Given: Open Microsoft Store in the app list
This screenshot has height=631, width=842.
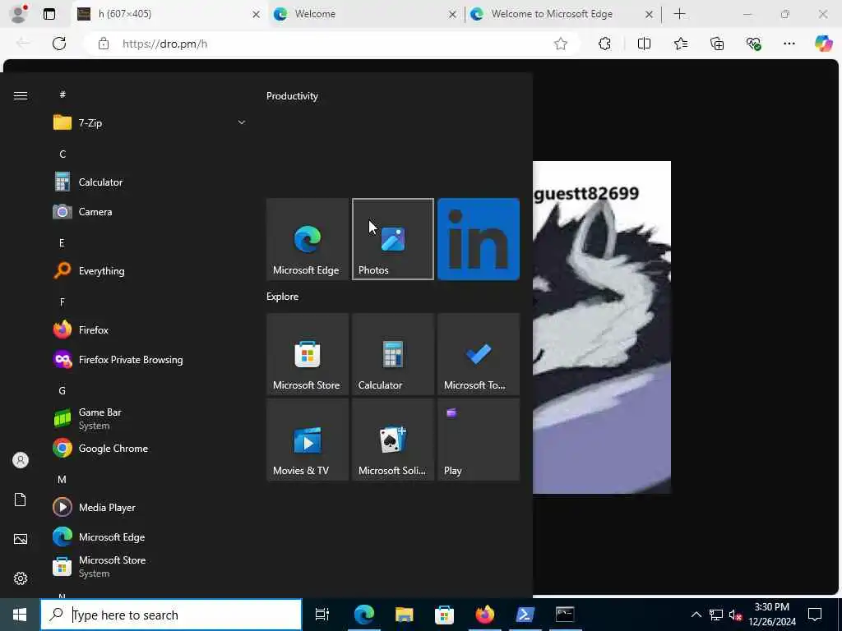Looking at the screenshot, I should tap(150, 566).
